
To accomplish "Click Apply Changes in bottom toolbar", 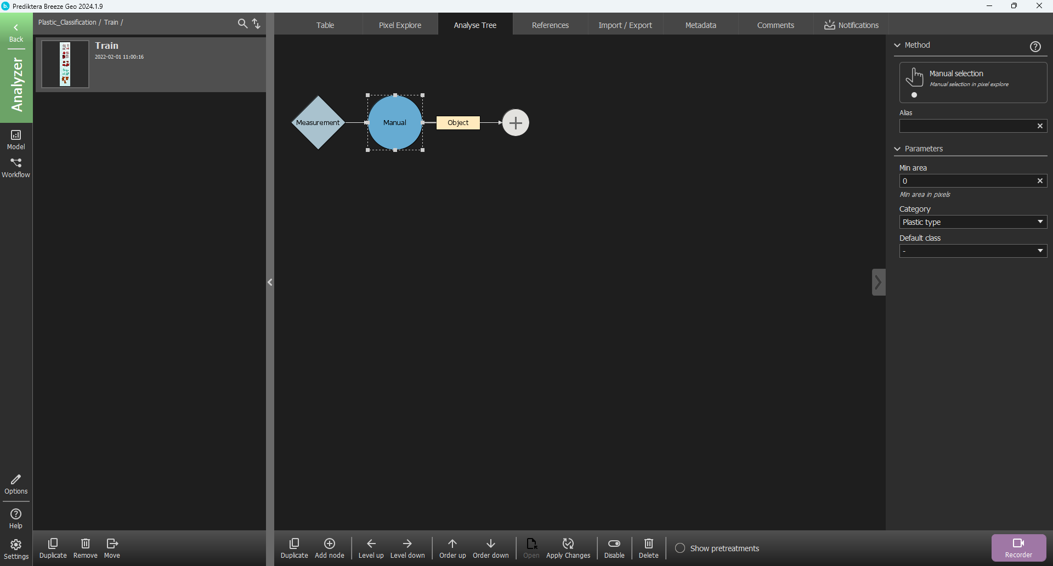I will point(568,548).
